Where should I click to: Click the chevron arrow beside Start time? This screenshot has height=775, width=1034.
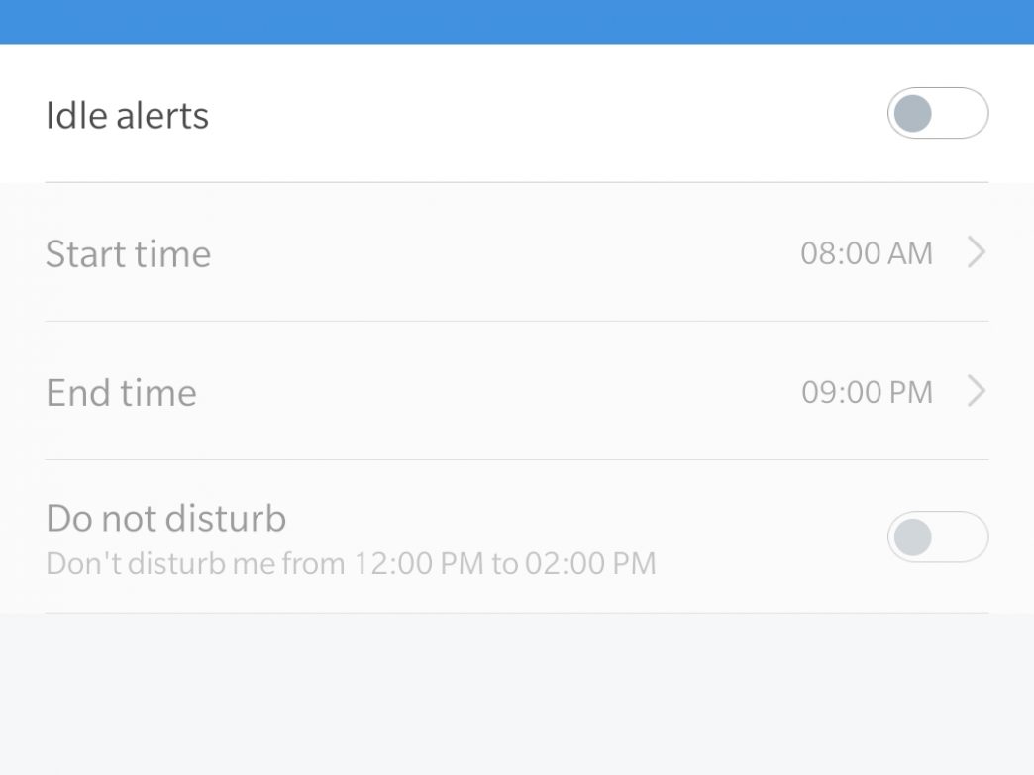tap(977, 253)
